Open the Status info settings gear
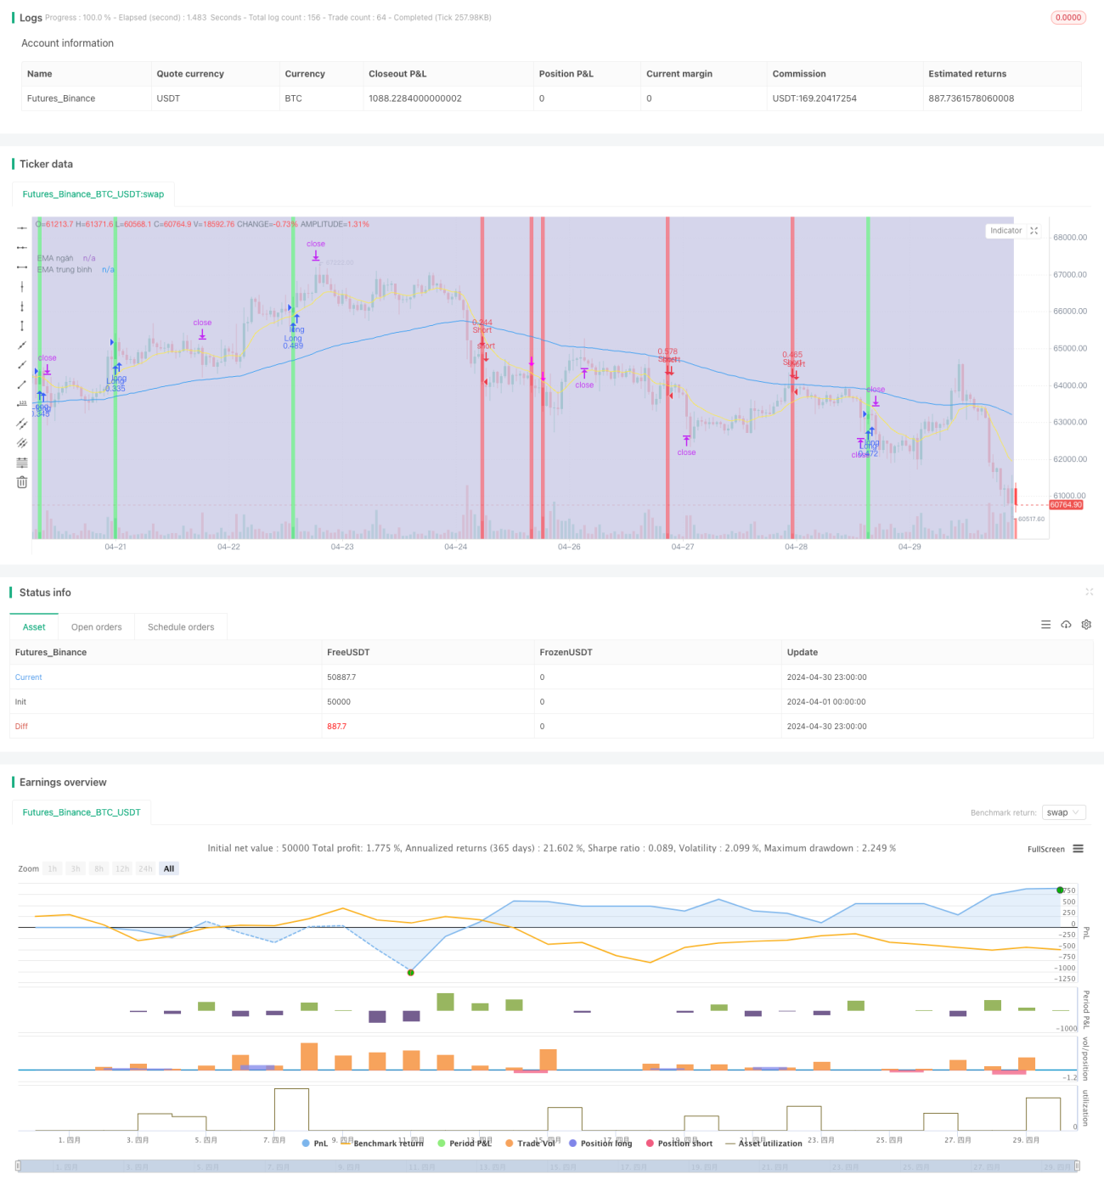 click(1086, 625)
